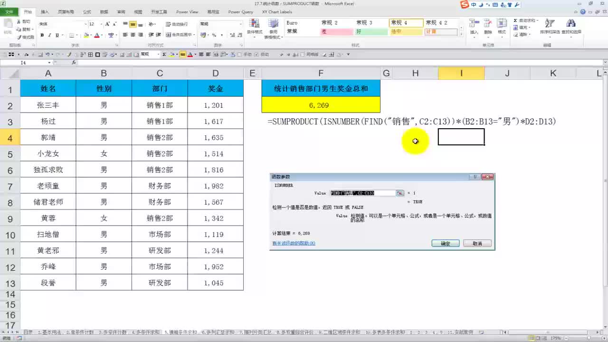
Task: Apply the green 好 cell style
Action: click(x=371, y=32)
